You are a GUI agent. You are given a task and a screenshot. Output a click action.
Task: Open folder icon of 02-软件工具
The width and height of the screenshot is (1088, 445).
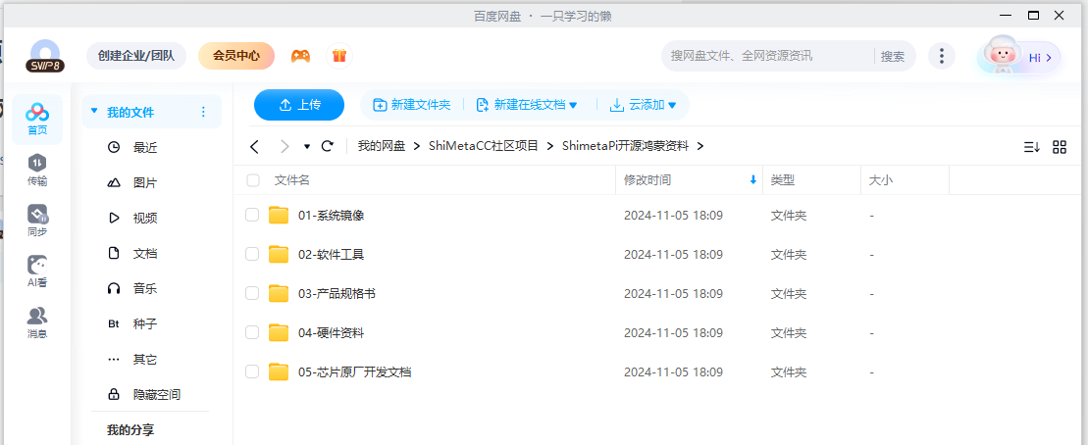(279, 255)
